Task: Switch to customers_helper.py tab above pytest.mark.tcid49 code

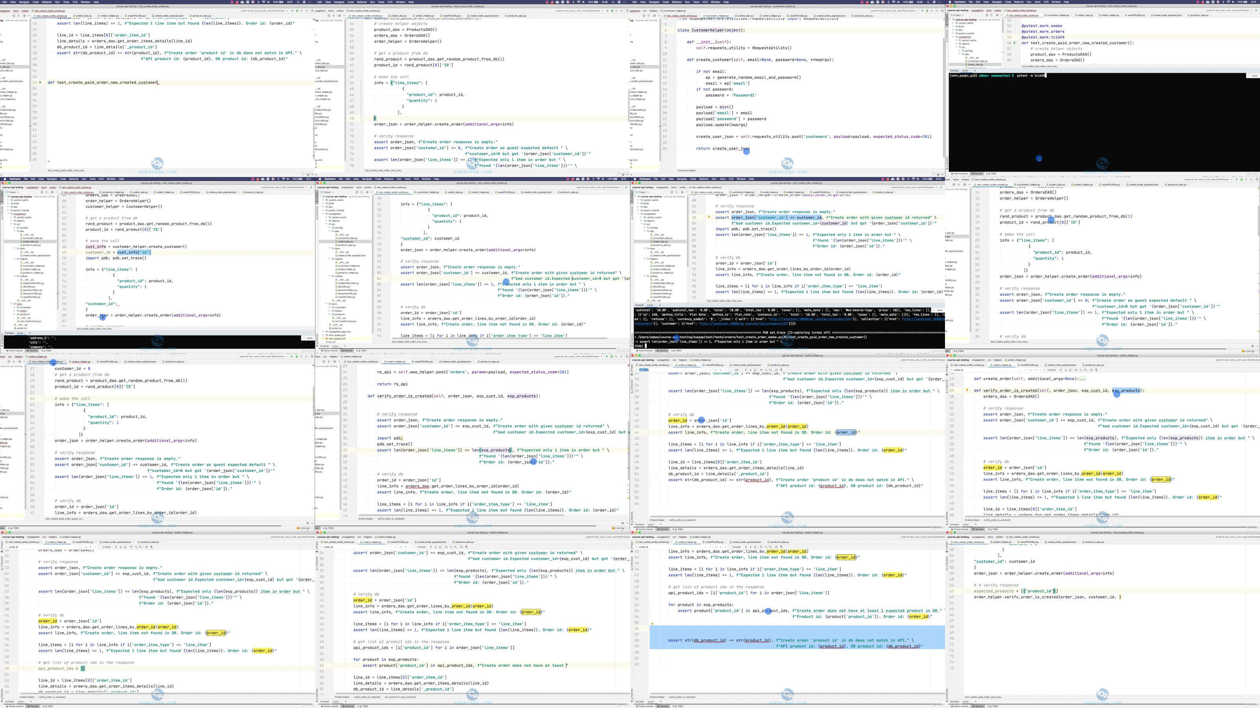Action: [1058, 15]
